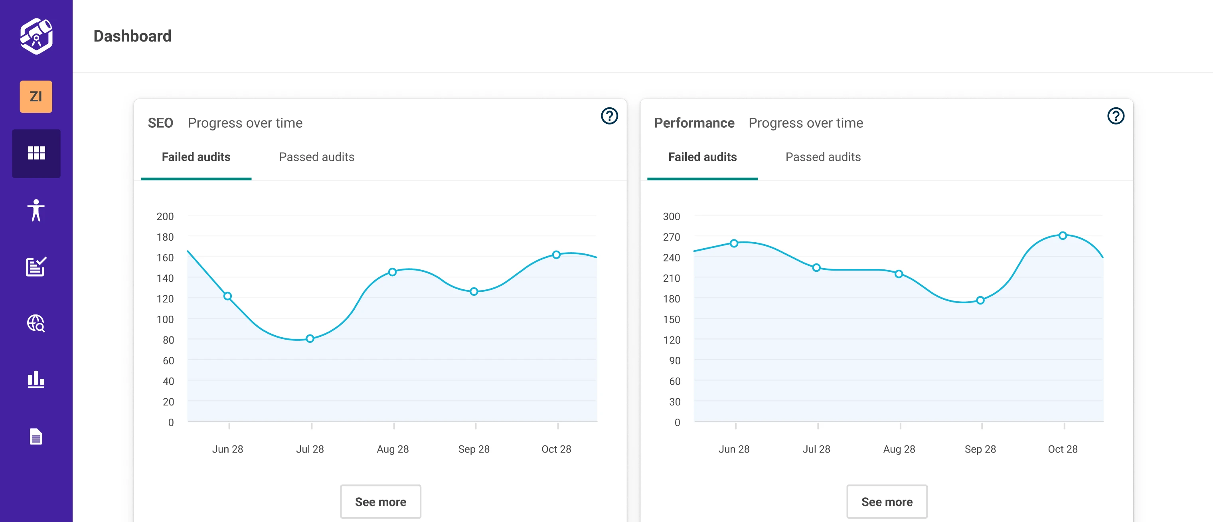The width and height of the screenshot is (1213, 522).
Task: Select SEO Failed audits tab
Action: pos(196,157)
